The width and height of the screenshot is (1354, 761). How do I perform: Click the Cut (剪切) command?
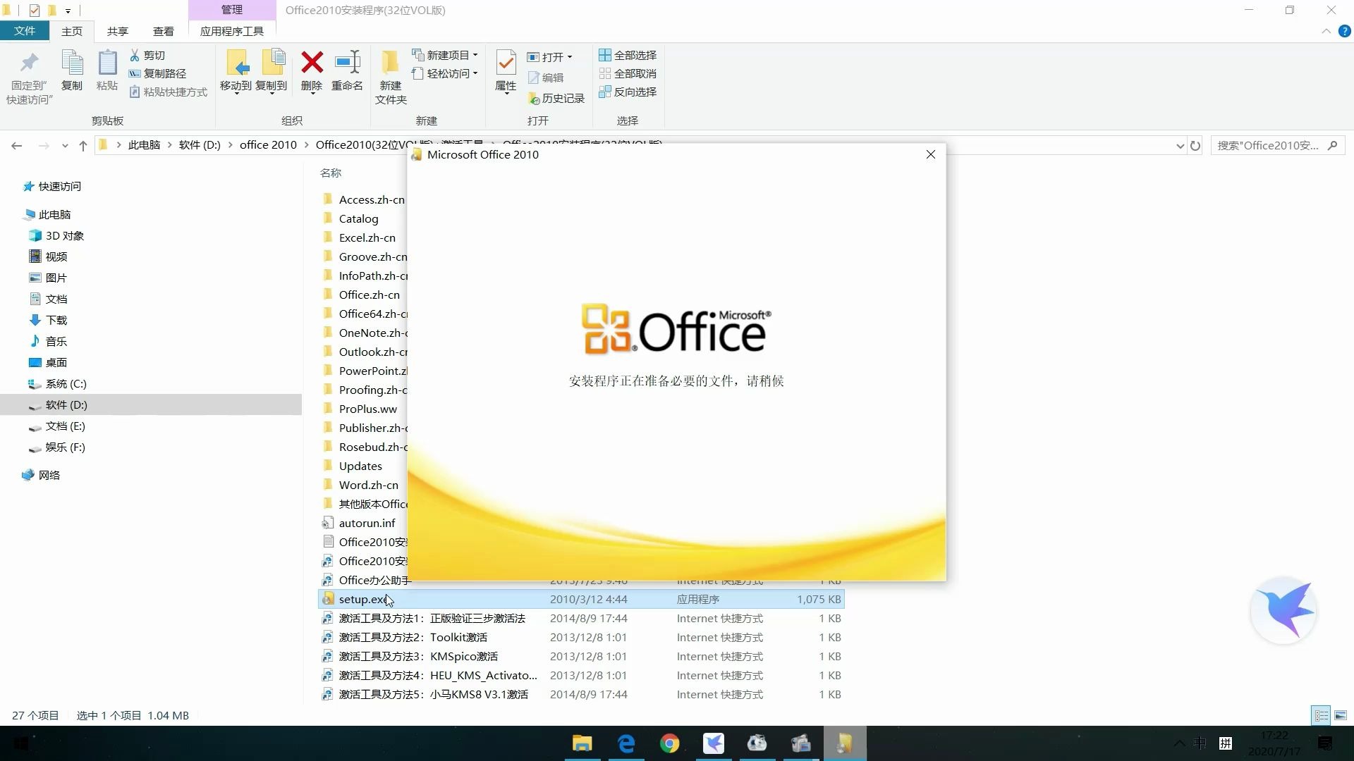(x=147, y=55)
